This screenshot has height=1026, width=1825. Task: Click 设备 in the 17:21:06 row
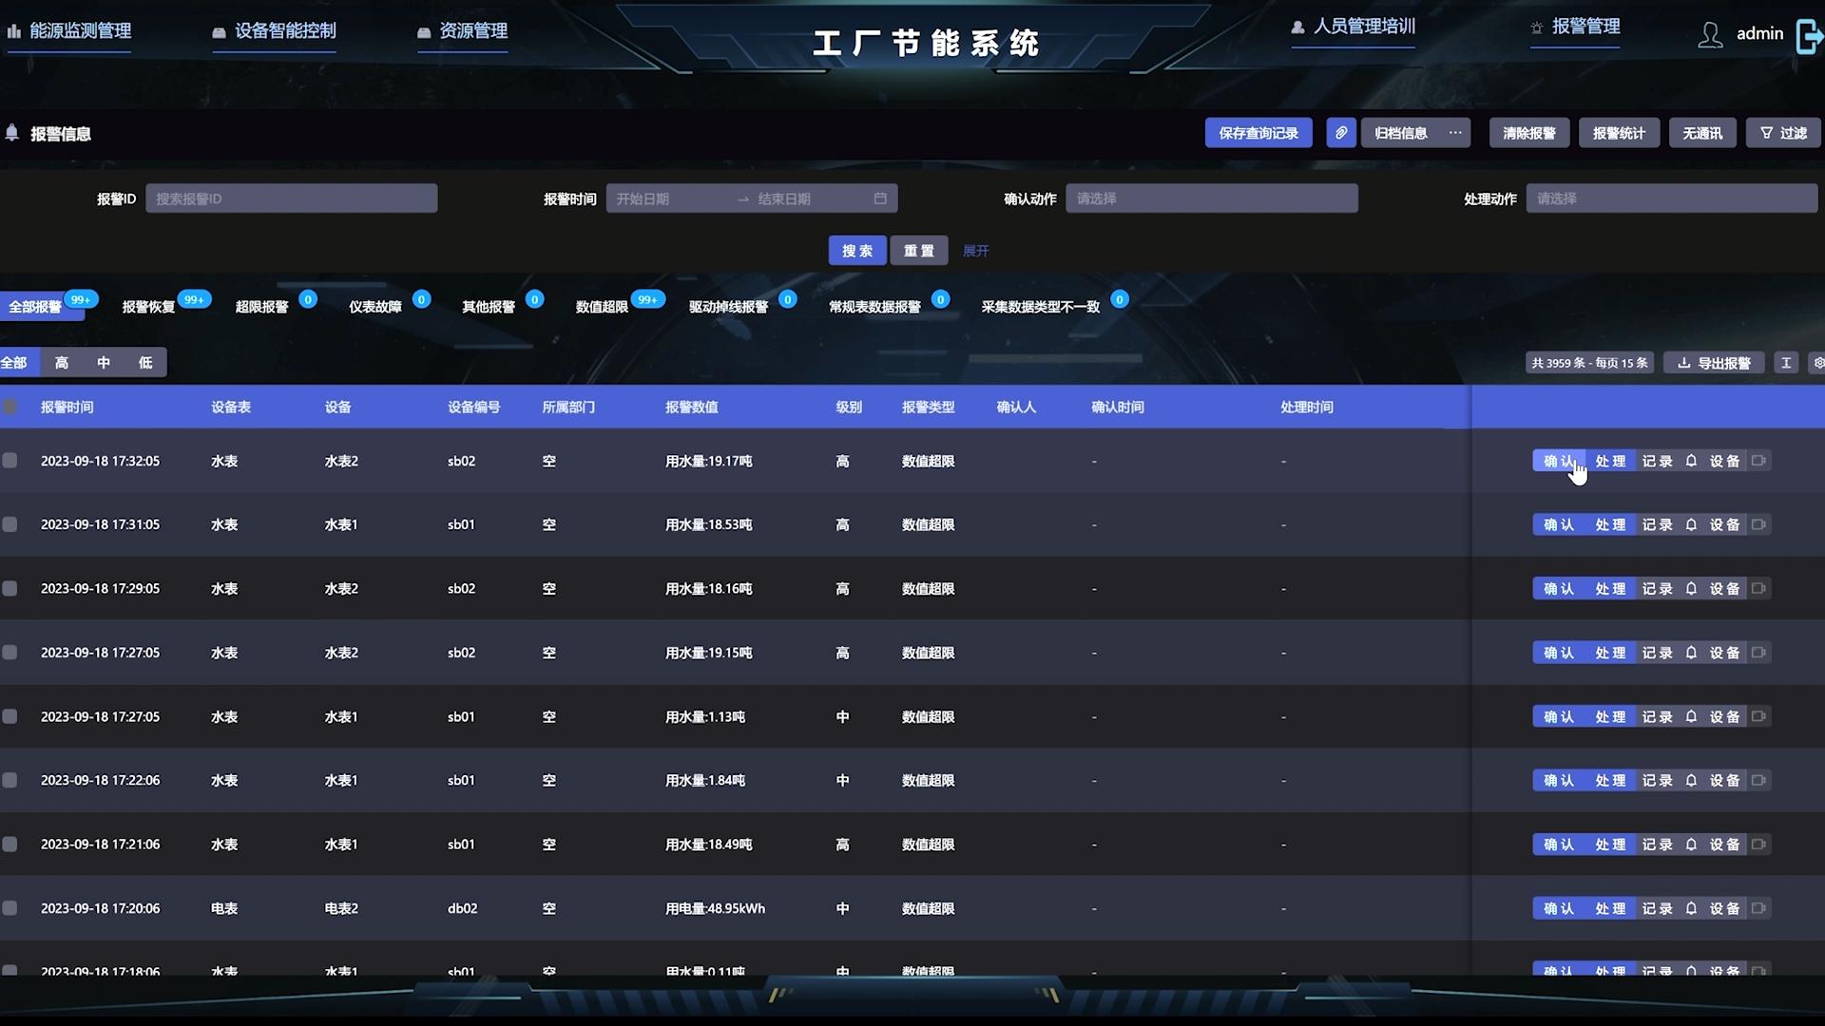[x=1724, y=845]
